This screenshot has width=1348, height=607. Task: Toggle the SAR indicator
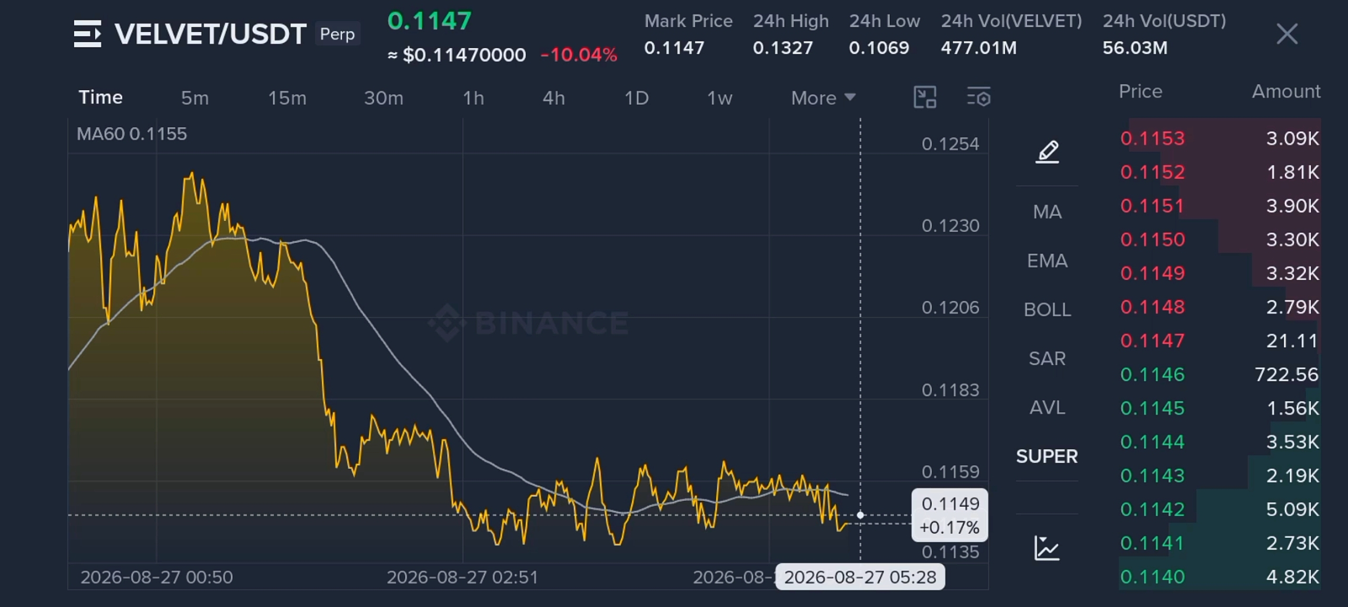coord(1047,359)
